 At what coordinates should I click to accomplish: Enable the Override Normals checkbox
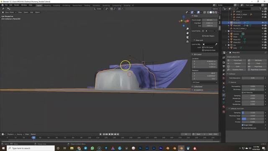click(242, 128)
